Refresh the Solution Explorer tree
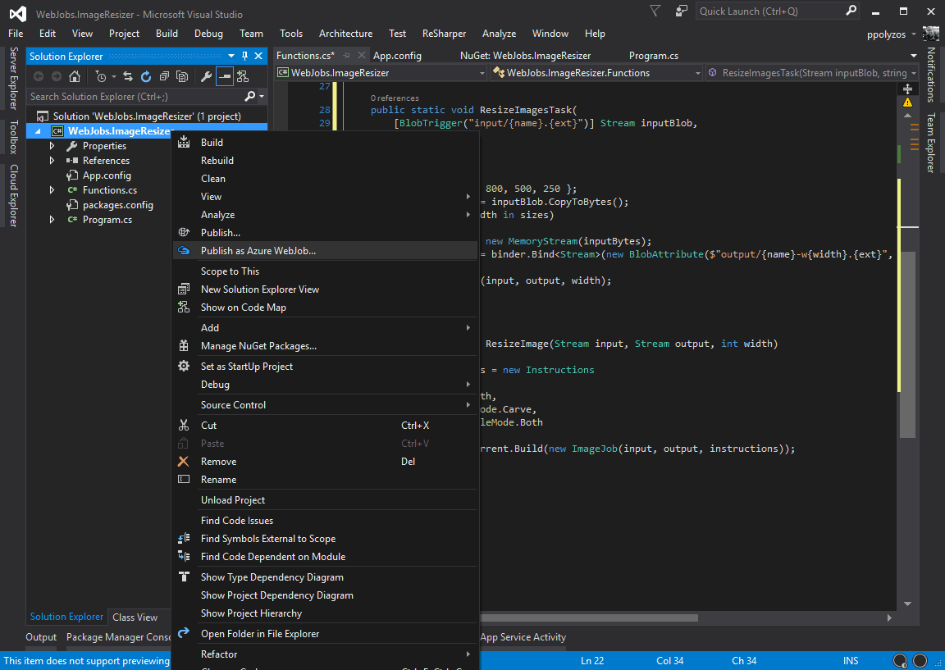This screenshot has width=945, height=670. (145, 75)
